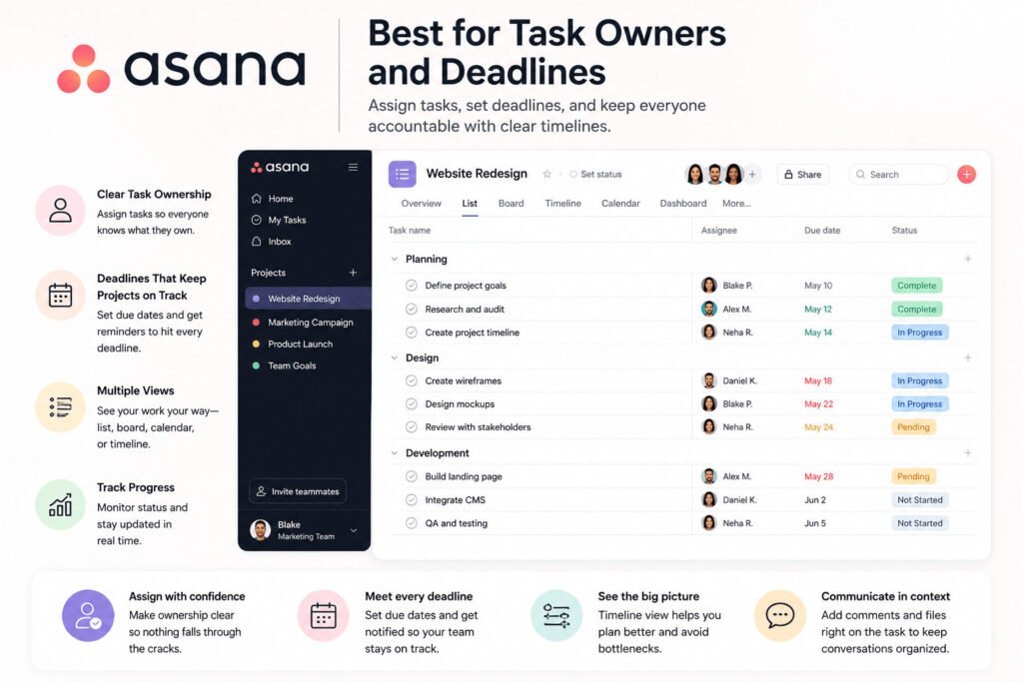The height and width of the screenshot is (682, 1023).
Task: Mark QA and testing complete
Action: [411, 523]
